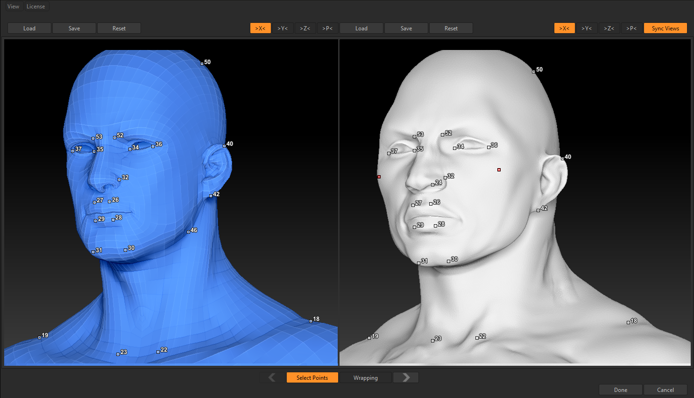This screenshot has width=694, height=398.
Task: Click the Done button
Action: tap(621, 390)
